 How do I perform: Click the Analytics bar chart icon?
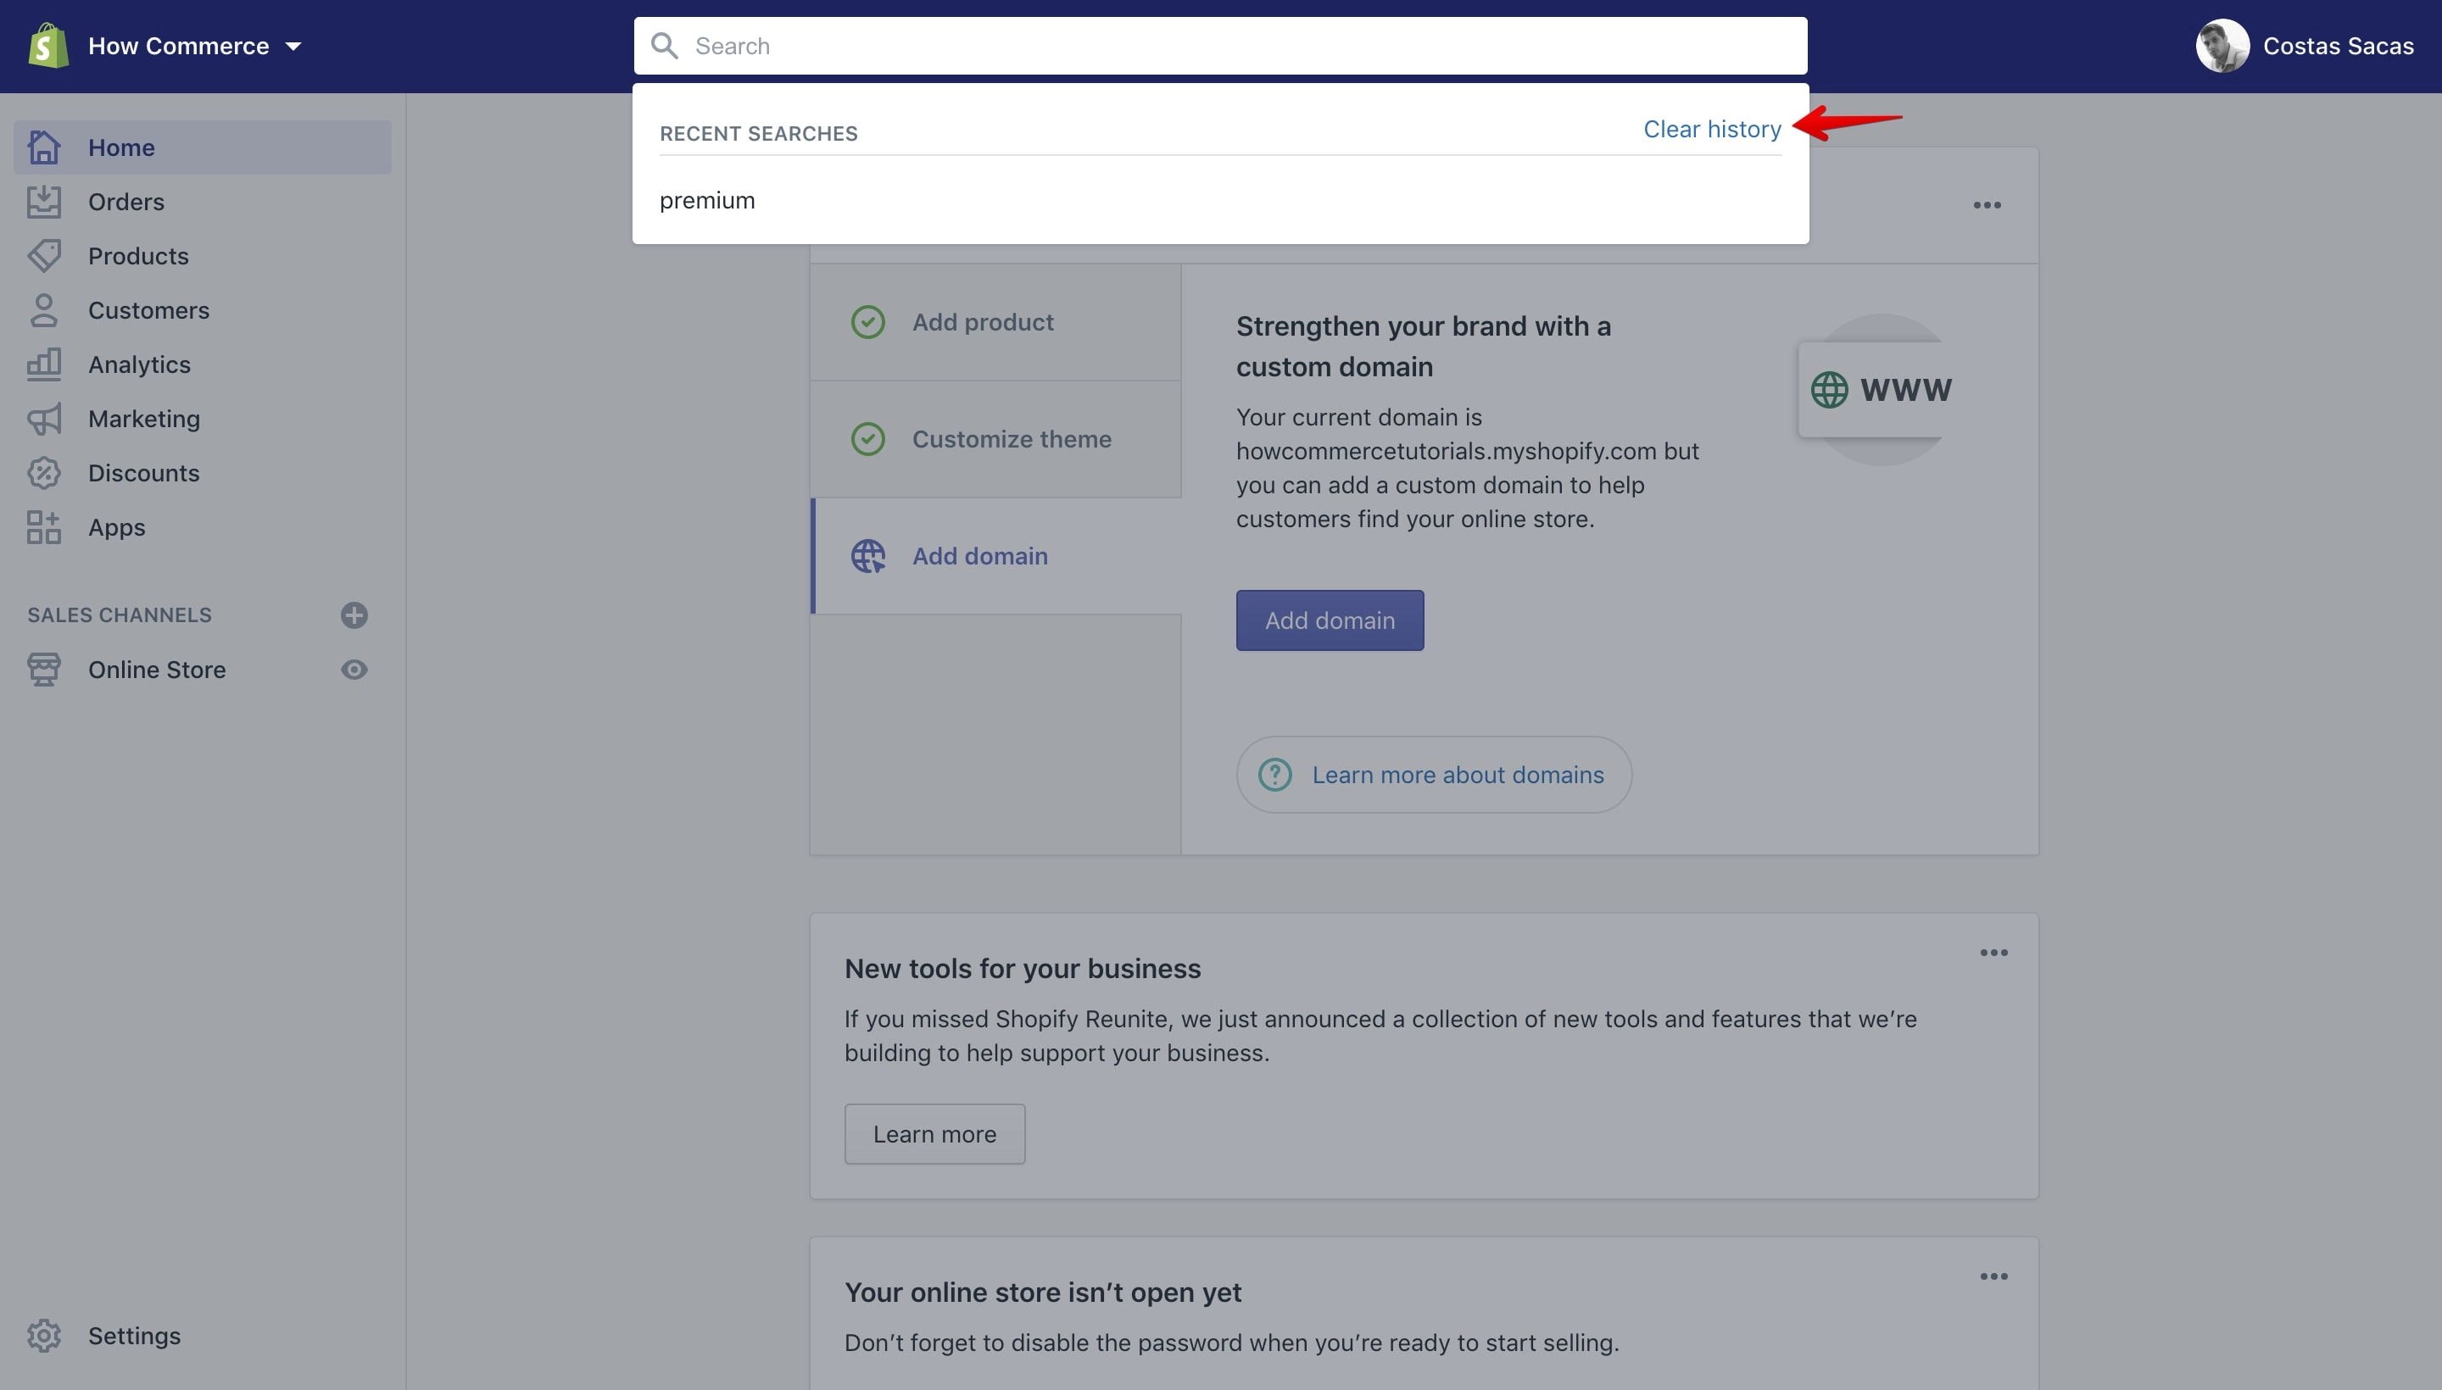(x=44, y=364)
